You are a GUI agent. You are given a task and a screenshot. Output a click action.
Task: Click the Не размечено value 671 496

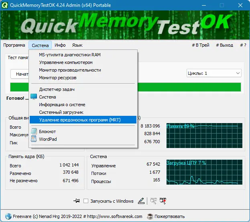click(x=71, y=181)
